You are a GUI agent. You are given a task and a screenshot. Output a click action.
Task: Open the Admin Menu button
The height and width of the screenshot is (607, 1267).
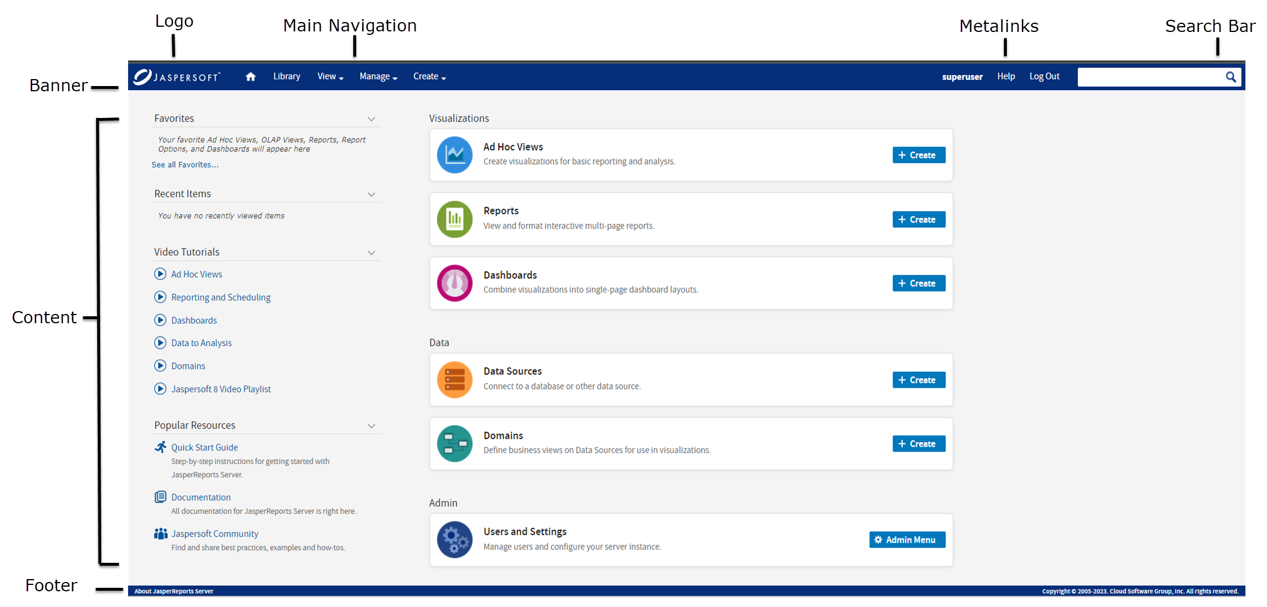[907, 540]
